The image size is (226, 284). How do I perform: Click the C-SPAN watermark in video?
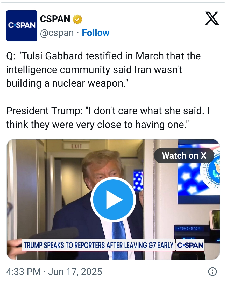(x=190, y=245)
